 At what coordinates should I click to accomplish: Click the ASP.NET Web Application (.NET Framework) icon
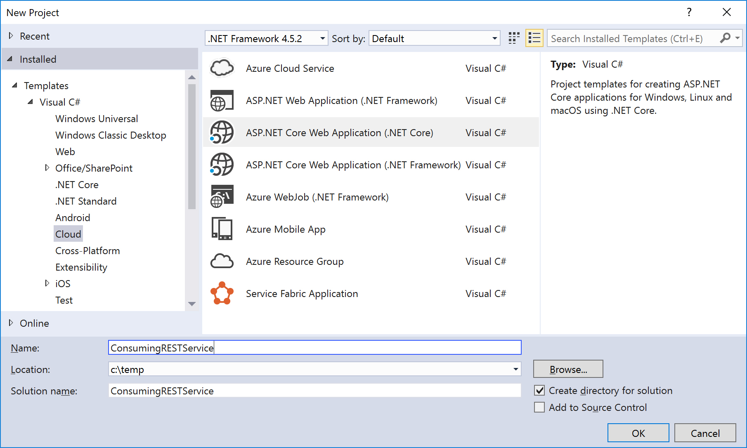click(222, 101)
